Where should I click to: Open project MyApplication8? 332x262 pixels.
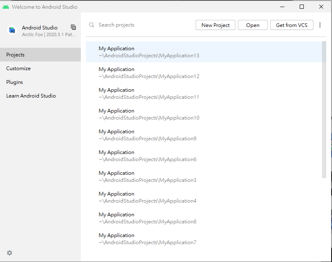[x=204, y=218]
